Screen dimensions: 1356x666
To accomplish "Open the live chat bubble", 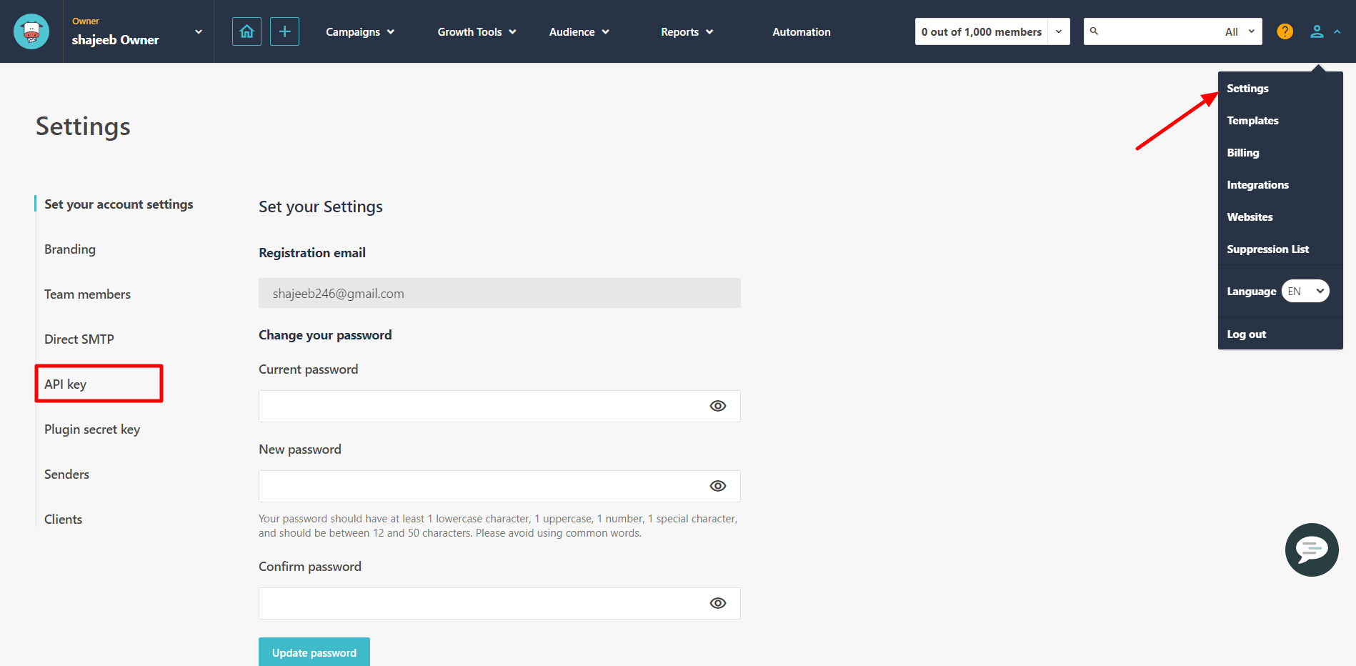I will coord(1311,550).
